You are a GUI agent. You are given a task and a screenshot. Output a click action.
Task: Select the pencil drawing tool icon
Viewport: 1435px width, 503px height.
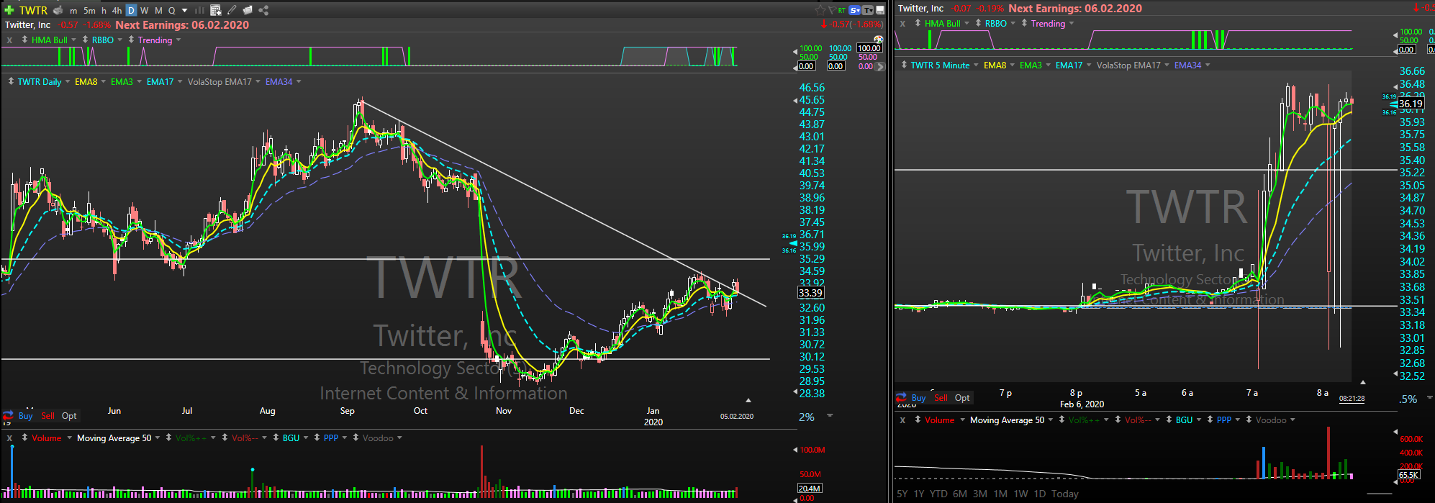coord(232,10)
